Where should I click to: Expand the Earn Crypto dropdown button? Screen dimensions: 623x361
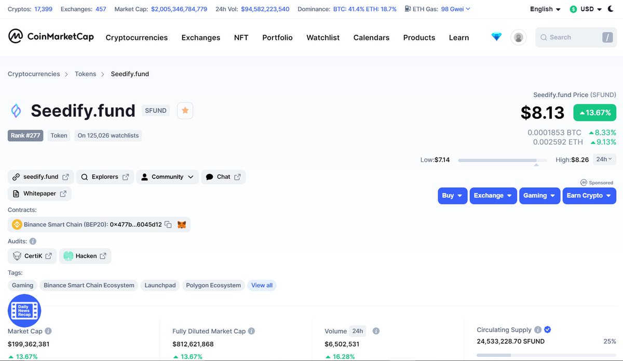click(589, 196)
